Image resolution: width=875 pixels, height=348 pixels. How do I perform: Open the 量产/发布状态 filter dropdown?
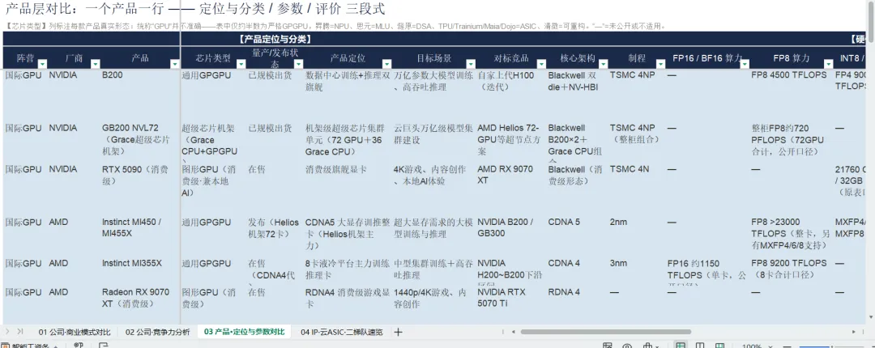pyautogui.click(x=298, y=64)
